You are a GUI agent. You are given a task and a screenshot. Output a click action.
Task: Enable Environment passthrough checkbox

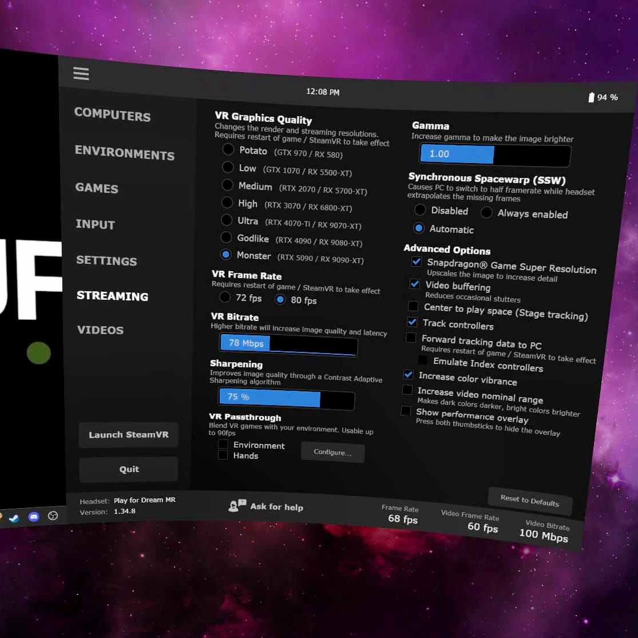pyautogui.click(x=223, y=445)
